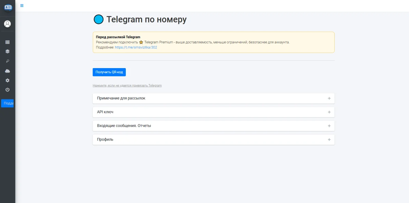
Task: Click the Telegram по номеру heading
Action: point(147,19)
